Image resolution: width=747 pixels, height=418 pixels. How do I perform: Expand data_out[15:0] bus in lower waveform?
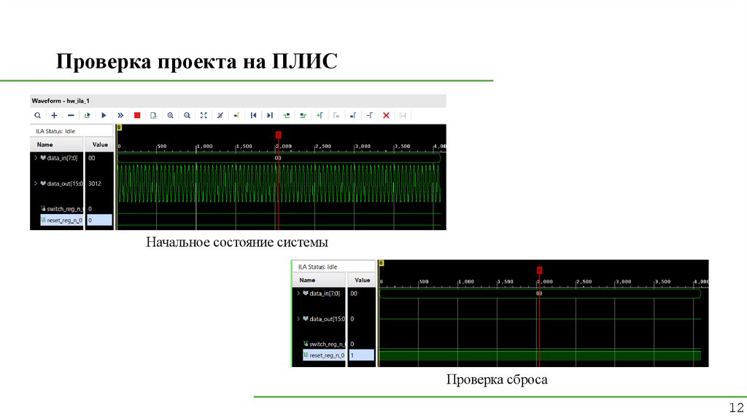point(298,319)
